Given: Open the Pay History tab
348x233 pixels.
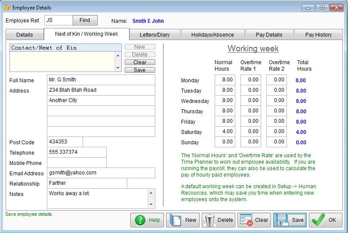Looking at the screenshot, I should [x=318, y=34].
